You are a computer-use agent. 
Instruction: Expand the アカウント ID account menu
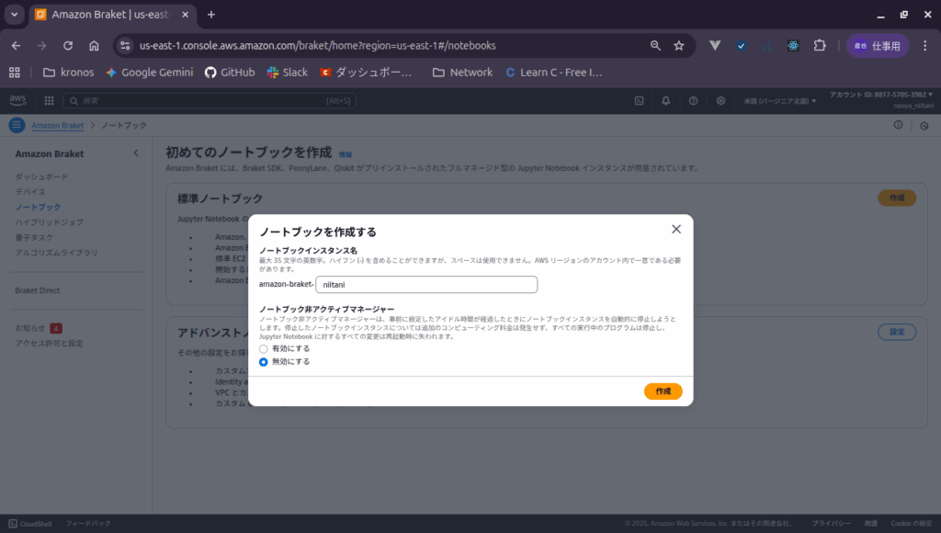(881, 95)
